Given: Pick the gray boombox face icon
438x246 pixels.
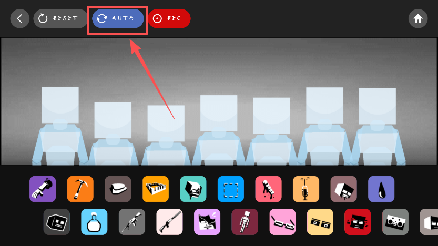Looking at the screenshot, I should 395,222.
